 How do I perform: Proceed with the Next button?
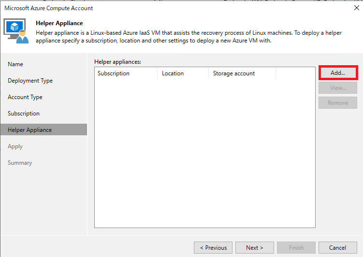pyautogui.click(x=255, y=248)
